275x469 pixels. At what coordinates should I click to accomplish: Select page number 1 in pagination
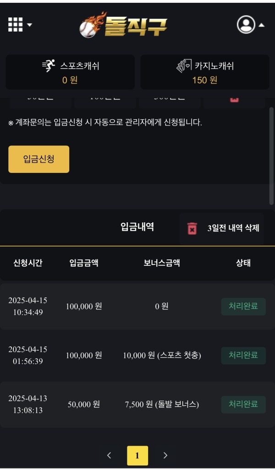point(137,455)
